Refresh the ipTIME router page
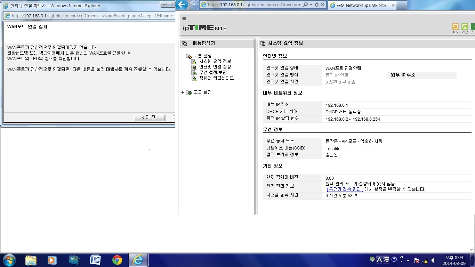The height and width of the screenshot is (267, 475). [316, 5]
